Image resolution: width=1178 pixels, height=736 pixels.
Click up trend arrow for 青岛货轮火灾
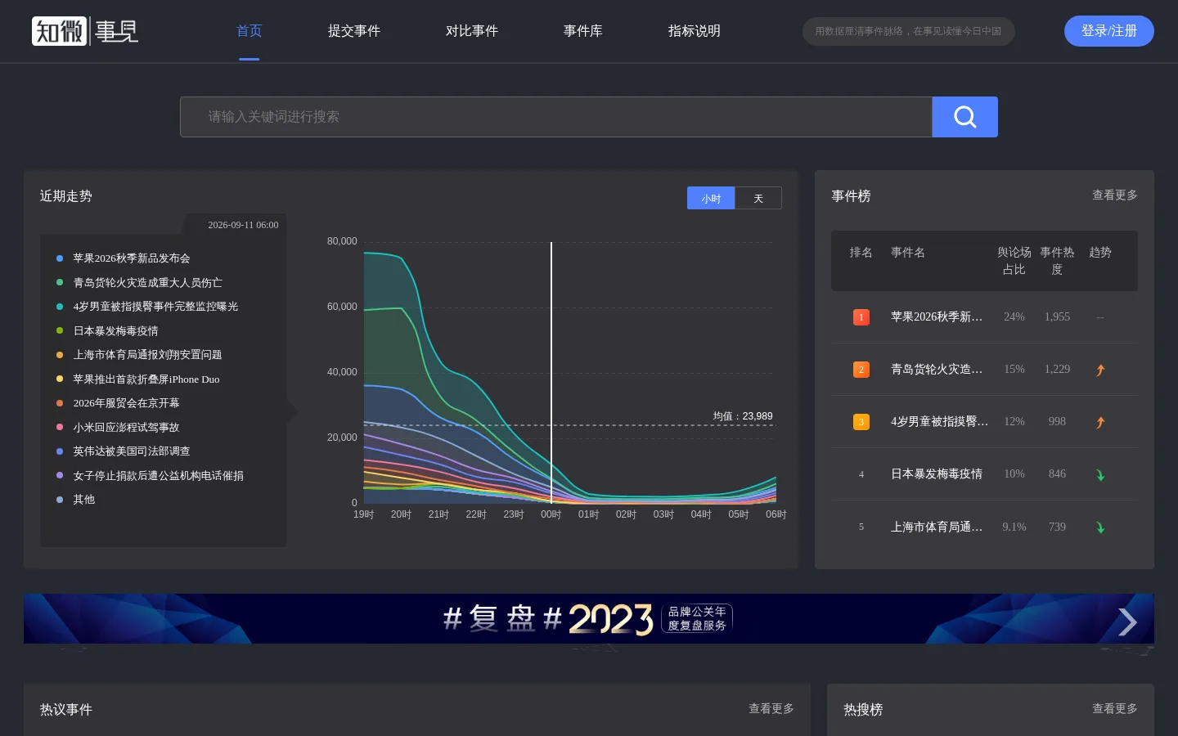(1100, 370)
